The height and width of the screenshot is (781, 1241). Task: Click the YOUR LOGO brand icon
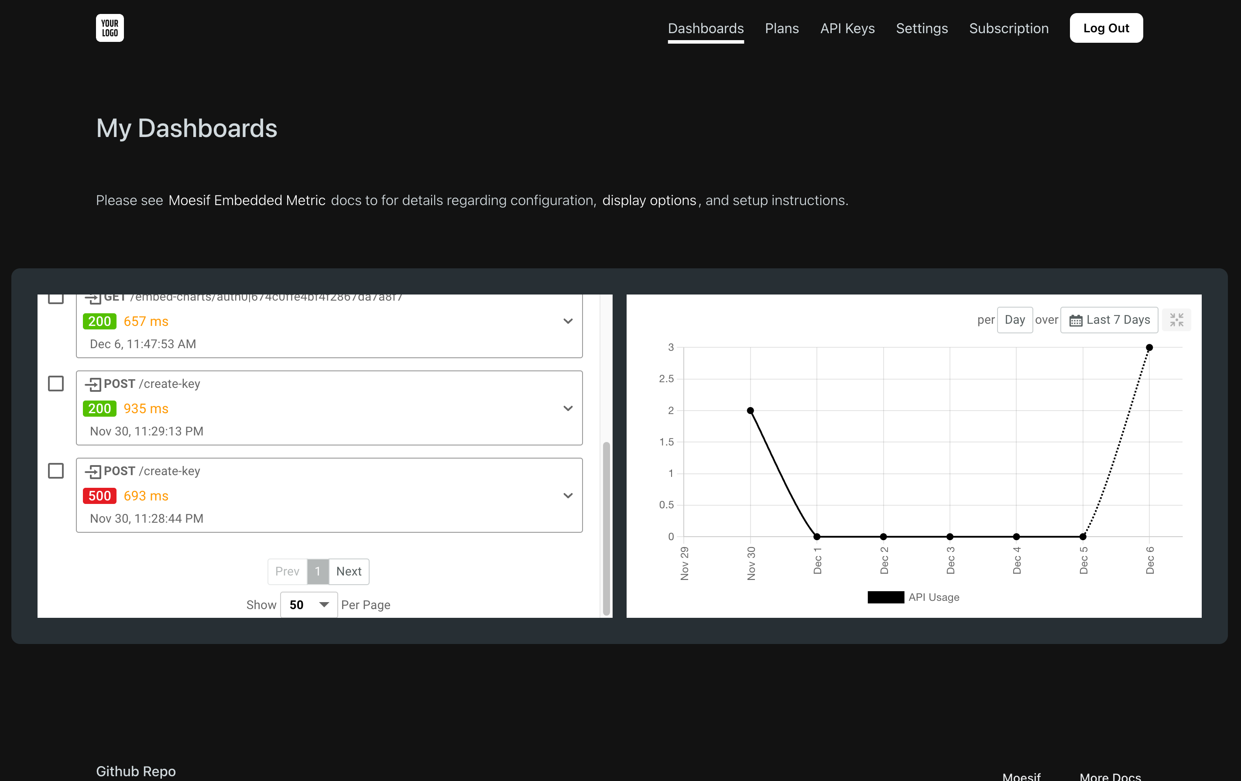point(109,28)
